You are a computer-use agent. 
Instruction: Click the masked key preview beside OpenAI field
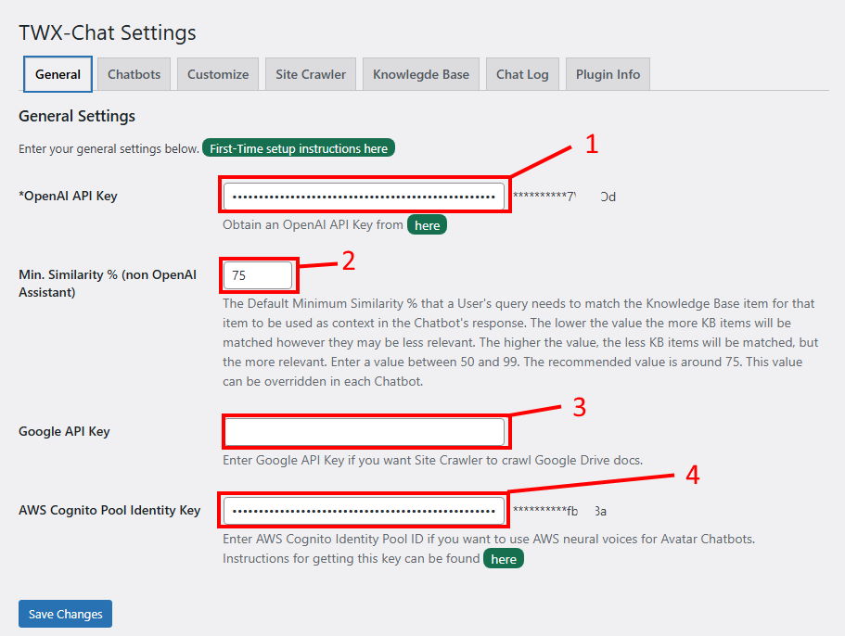563,197
